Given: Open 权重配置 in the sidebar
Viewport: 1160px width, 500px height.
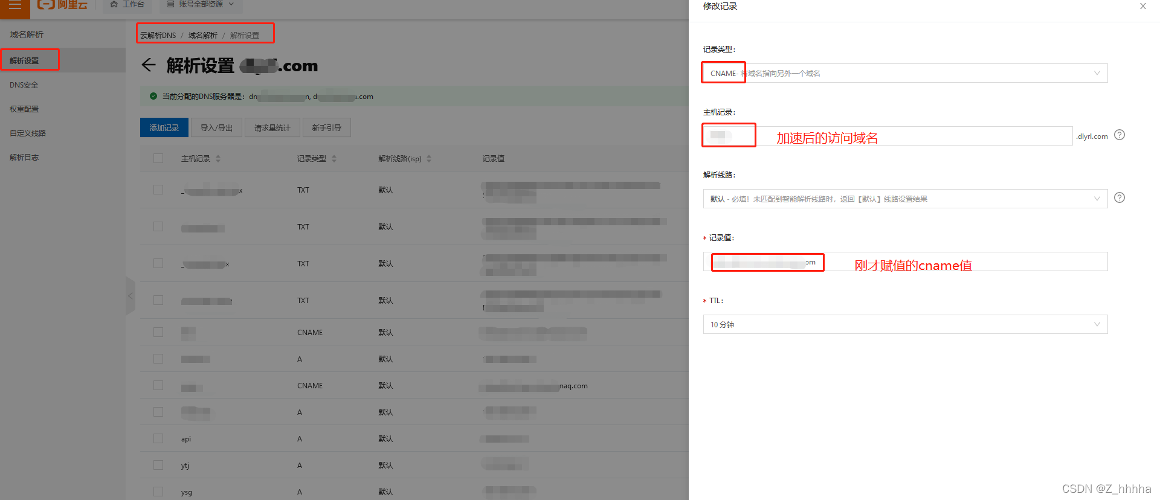Looking at the screenshot, I should pyautogui.click(x=24, y=109).
